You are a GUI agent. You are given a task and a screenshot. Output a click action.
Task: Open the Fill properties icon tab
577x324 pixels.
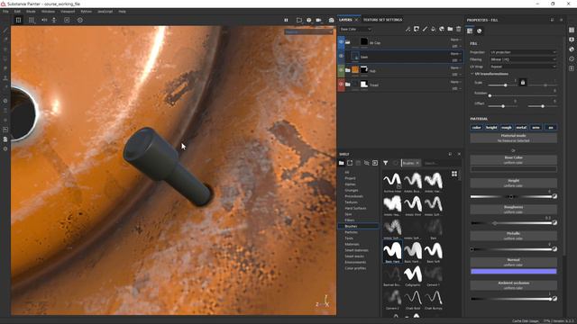[470, 31]
